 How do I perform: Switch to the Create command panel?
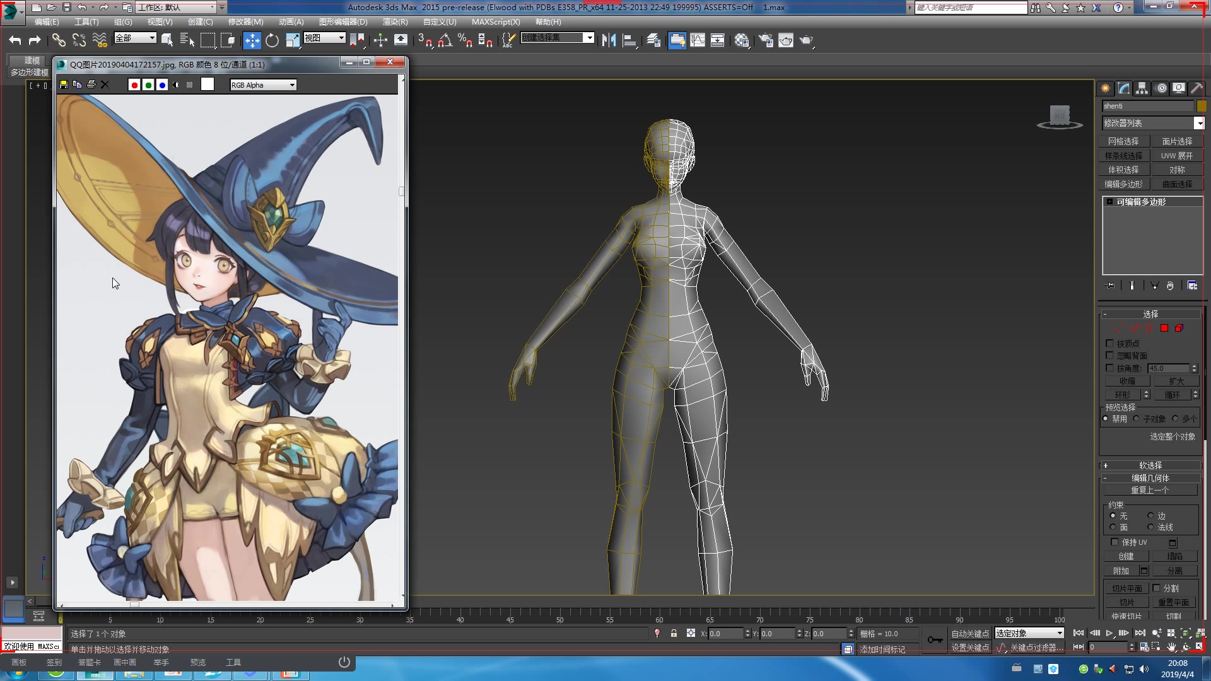coord(1106,88)
